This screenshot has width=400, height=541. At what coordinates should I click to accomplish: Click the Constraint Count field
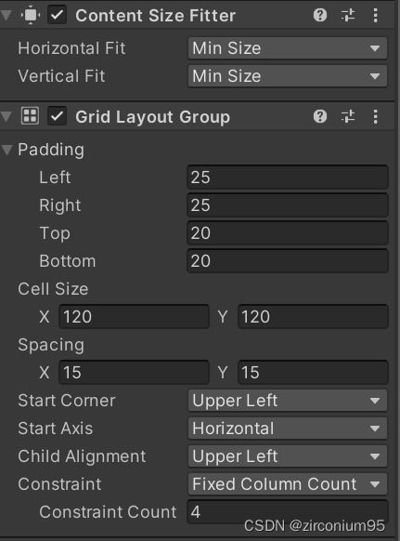coord(288,512)
